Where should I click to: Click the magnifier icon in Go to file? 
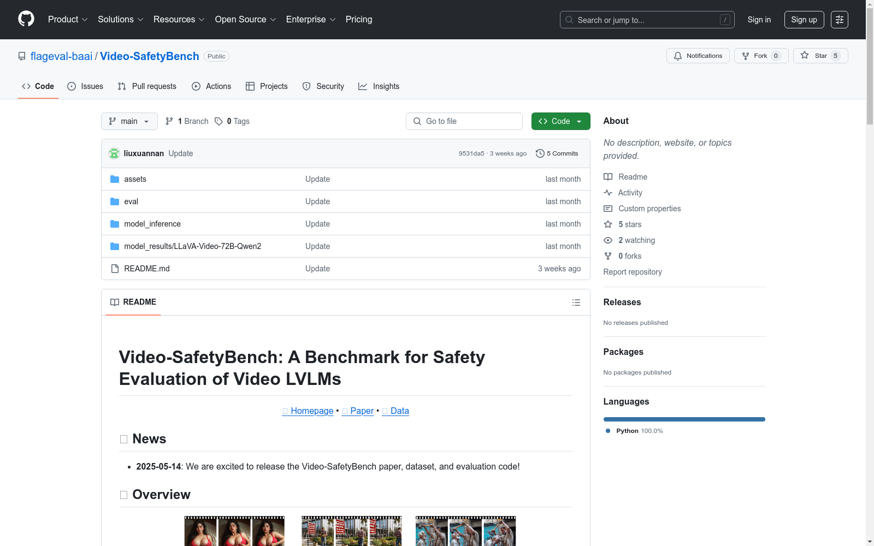tap(417, 121)
